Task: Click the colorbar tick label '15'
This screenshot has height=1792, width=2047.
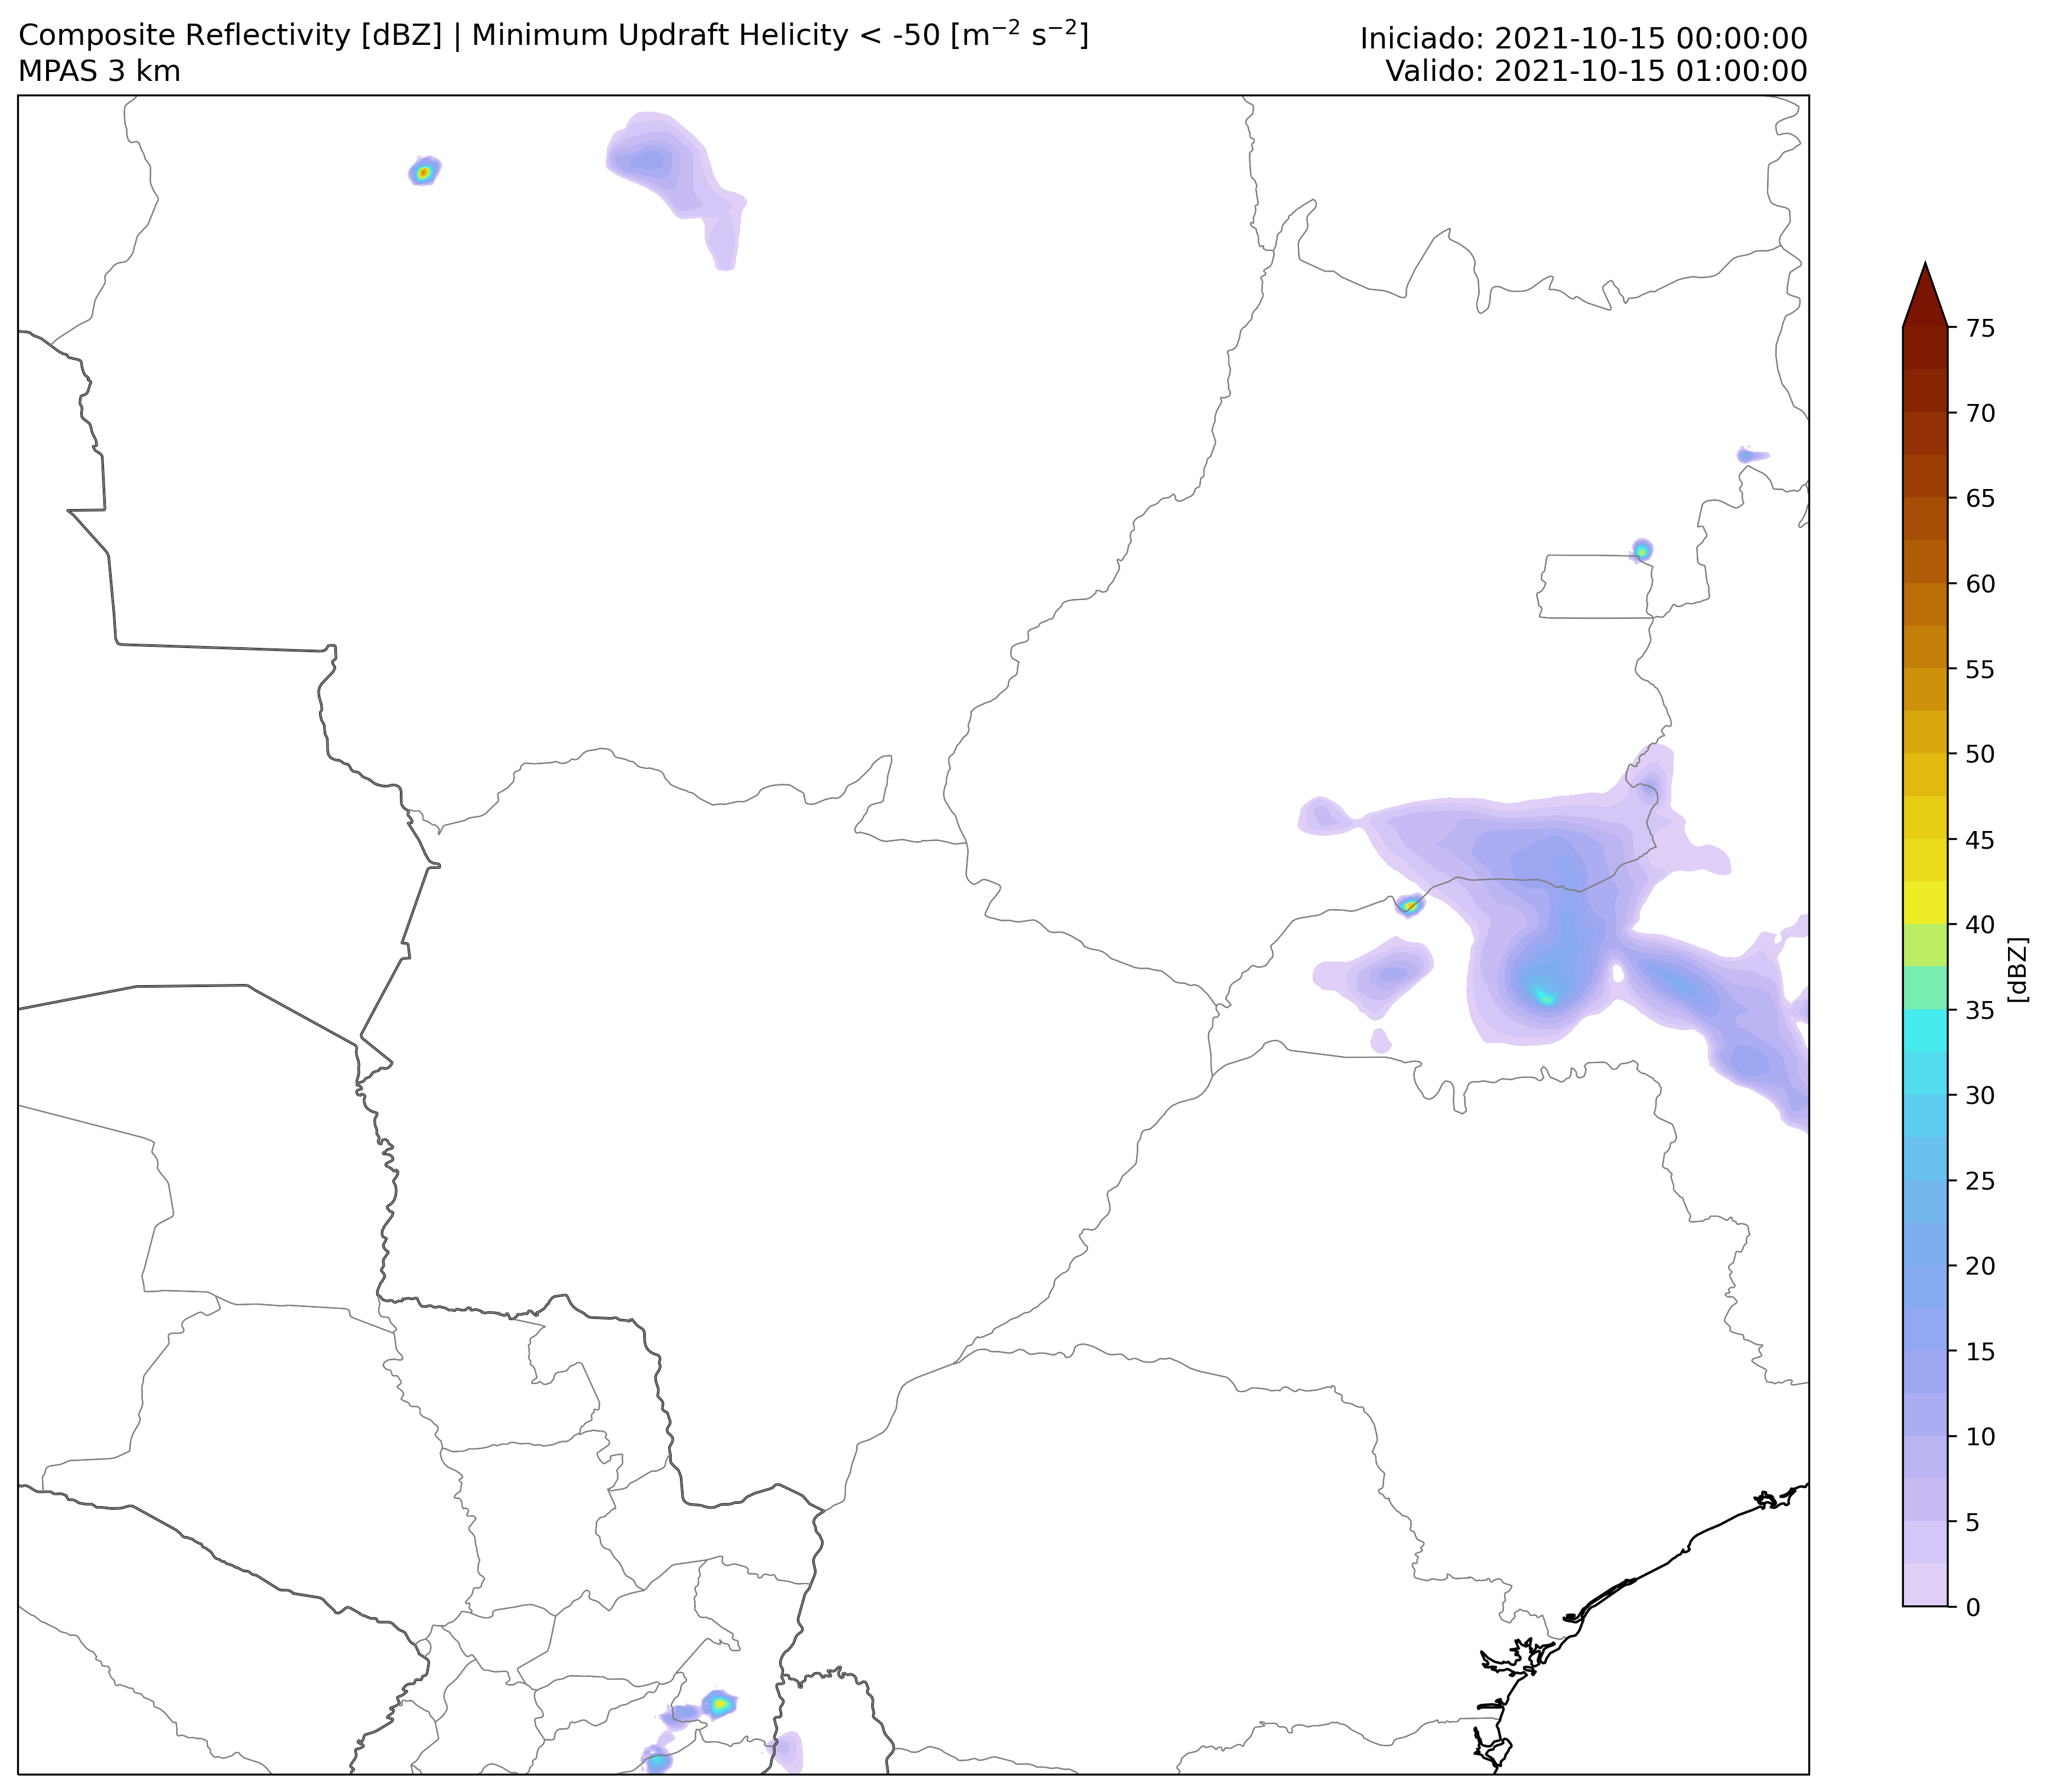Action: (1980, 1351)
